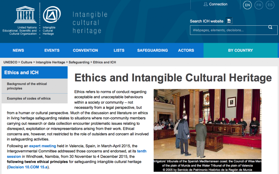Expand the Safeguarding navigation menu
The width and height of the screenshot is (279, 174).
click(x=152, y=50)
